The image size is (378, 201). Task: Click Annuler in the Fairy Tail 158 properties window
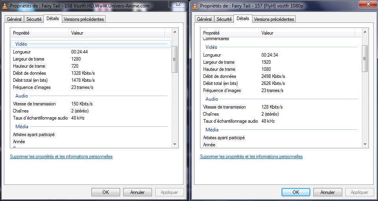click(x=137, y=192)
